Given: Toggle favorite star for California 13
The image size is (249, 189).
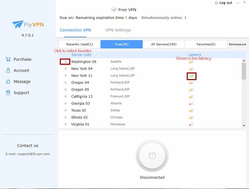Looking at the screenshot, I should tap(66, 96).
